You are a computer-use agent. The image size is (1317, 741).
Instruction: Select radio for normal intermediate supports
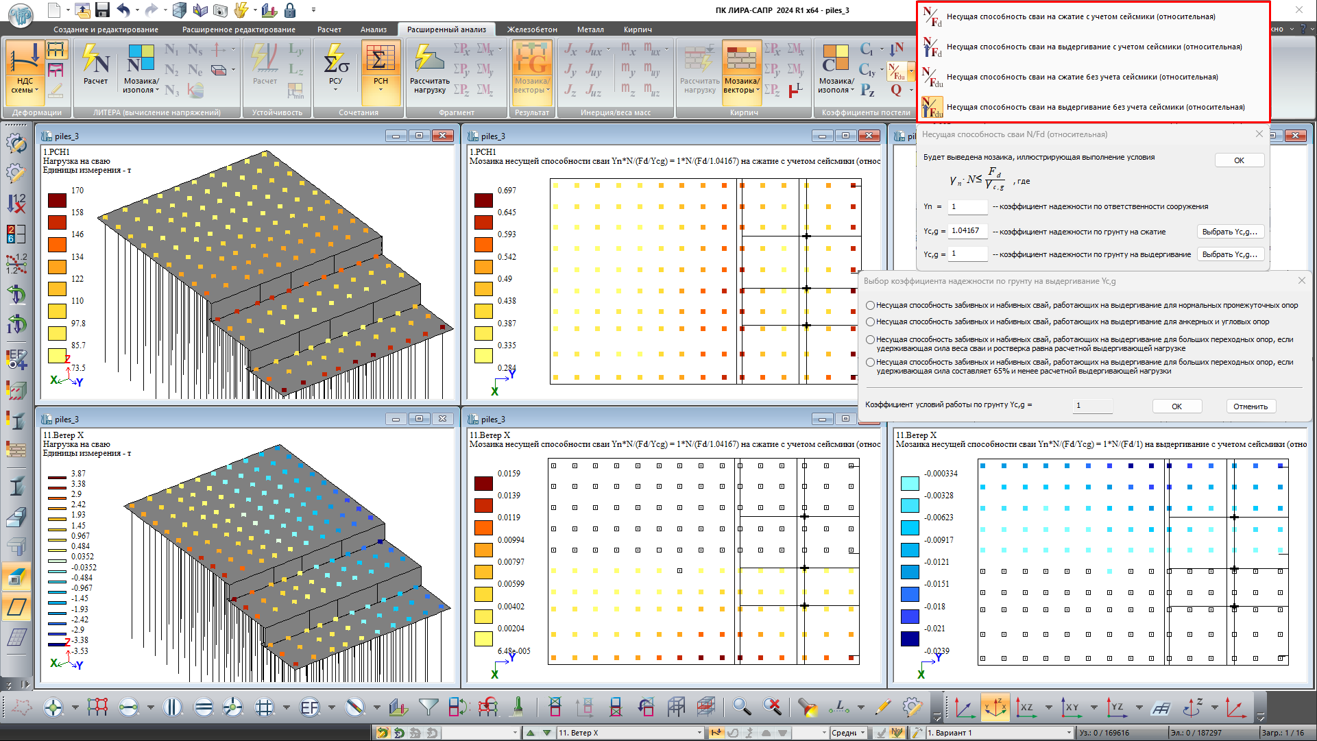(x=870, y=306)
